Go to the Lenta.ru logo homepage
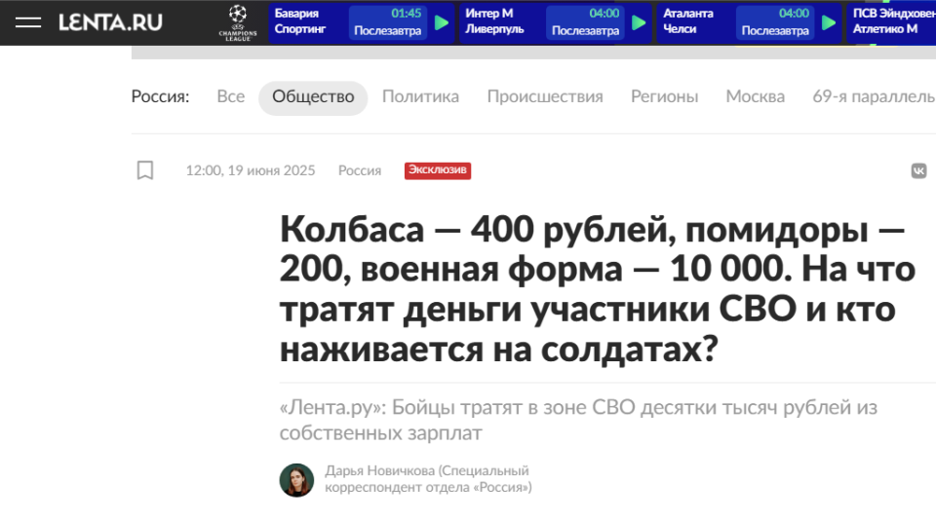Viewport: 936px width, 520px height. [x=110, y=22]
